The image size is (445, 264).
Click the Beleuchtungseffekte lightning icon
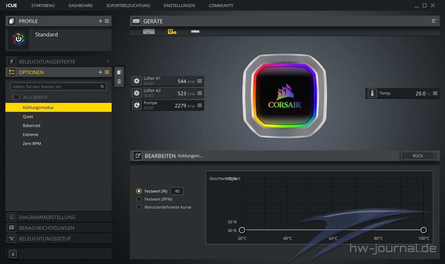point(11,61)
